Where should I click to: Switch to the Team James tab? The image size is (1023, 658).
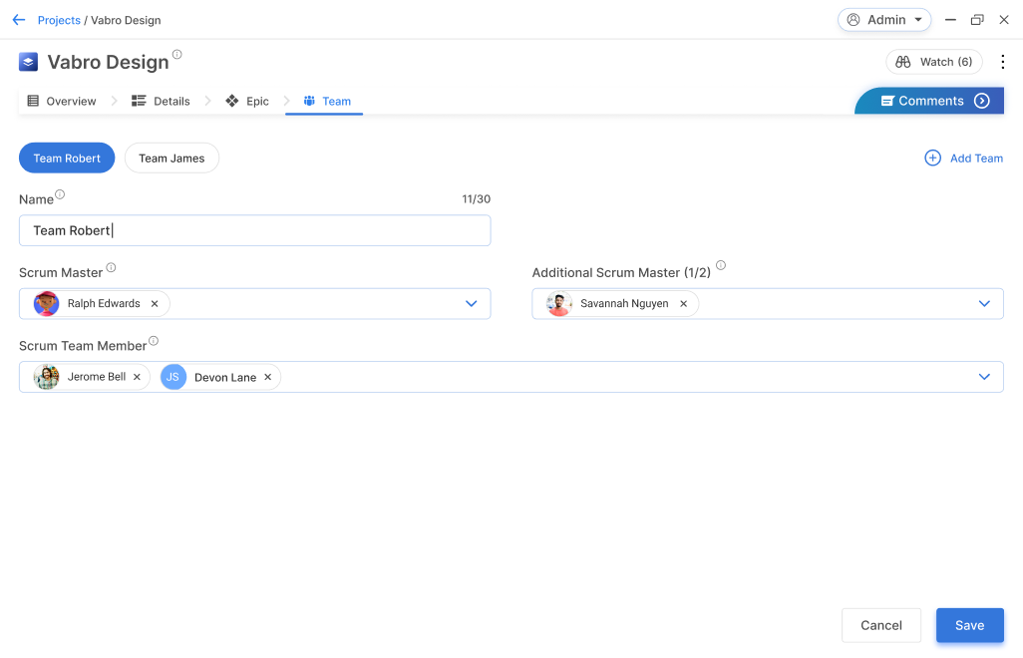tap(171, 158)
